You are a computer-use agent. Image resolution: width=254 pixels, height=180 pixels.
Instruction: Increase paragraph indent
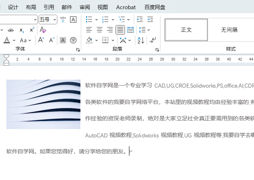(x=150, y=20)
